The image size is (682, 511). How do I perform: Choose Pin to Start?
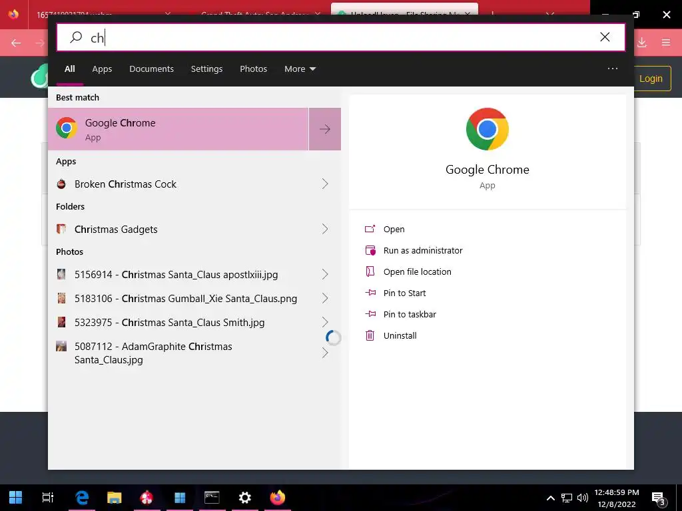(x=395, y=293)
